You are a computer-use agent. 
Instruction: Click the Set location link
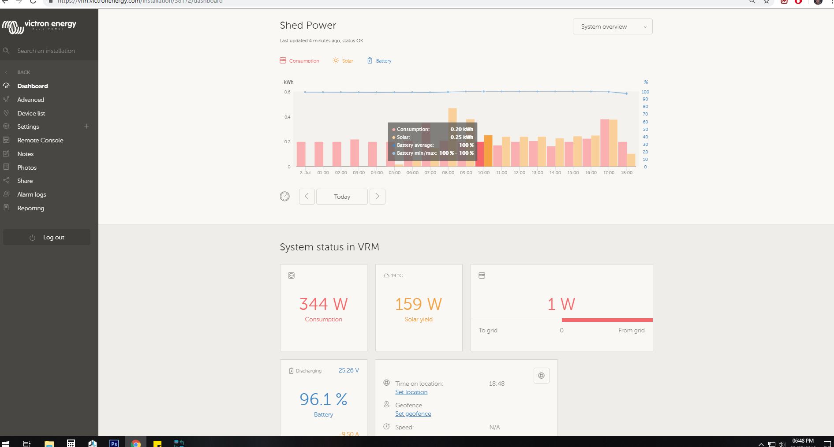(411, 392)
